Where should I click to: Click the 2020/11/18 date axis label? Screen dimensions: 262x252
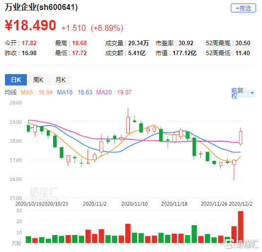coord(175,204)
